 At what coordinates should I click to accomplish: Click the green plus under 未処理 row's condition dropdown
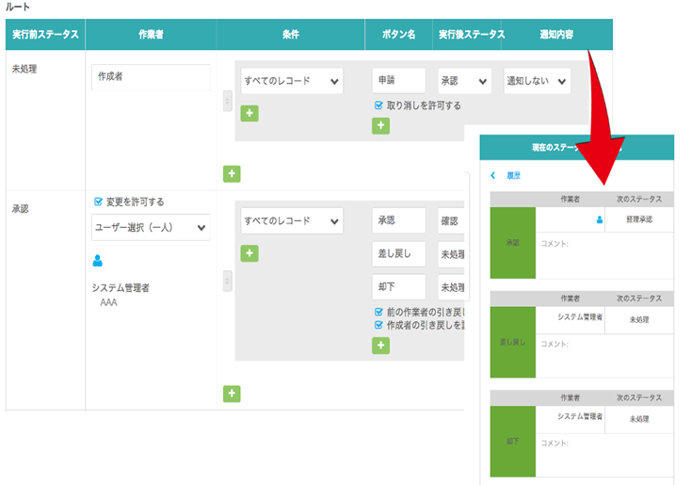pyautogui.click(x=249, y=113)
